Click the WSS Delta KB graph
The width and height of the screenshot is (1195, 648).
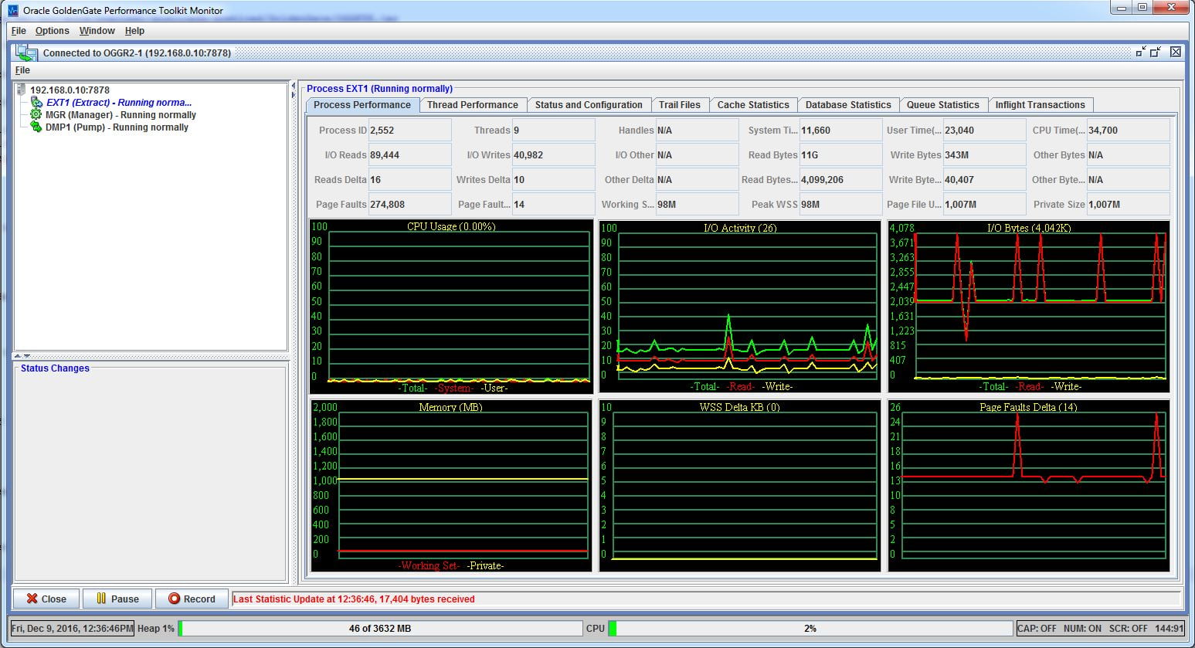[x=740, y=486]
